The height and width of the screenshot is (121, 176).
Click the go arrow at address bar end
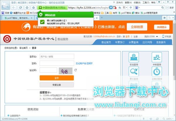click(x=131, y=8)
